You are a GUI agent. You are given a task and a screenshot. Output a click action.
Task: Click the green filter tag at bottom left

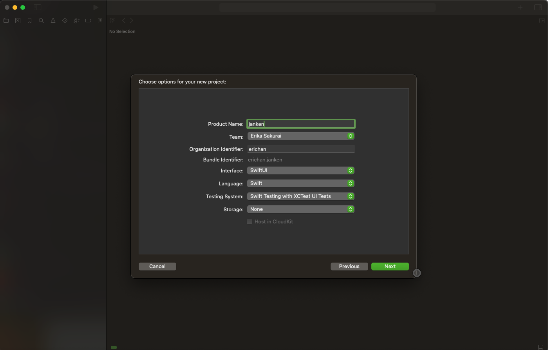pyautogui.click(x=114, y=347)
